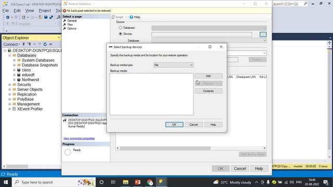Viewport: 333px width, 187px height.
Task: Click the Save icon in SSMS toolbar
Action: coord(46,17)
